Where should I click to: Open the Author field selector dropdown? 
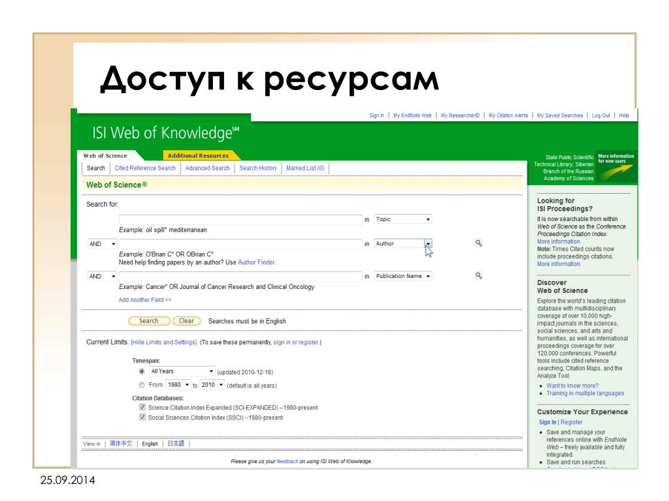pos(402,244)
